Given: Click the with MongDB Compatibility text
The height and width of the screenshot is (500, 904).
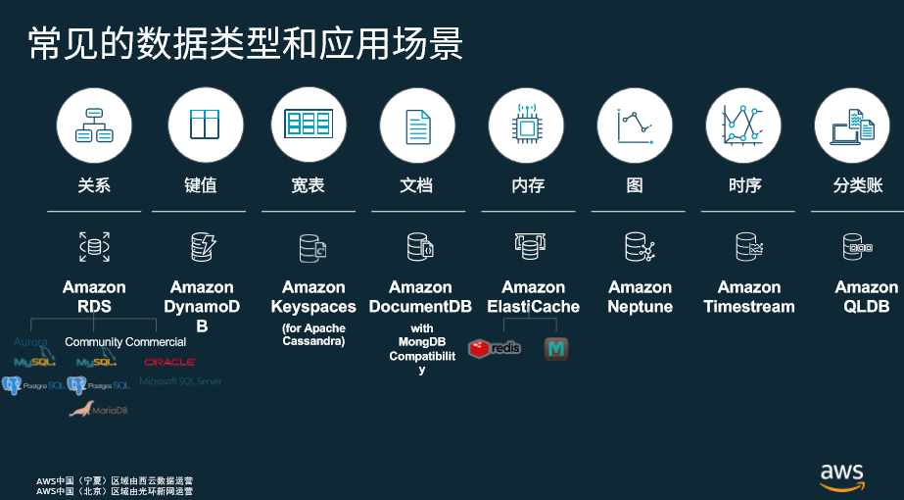Looking at the screenshot, I should coord(422,349).
